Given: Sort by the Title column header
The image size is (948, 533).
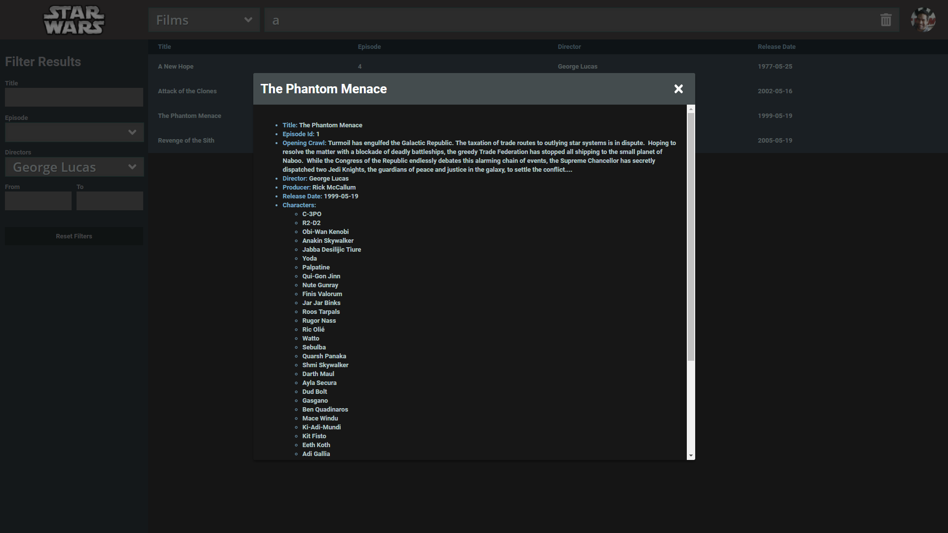Looking at the screenshot, I should click(x=164, y=47).
